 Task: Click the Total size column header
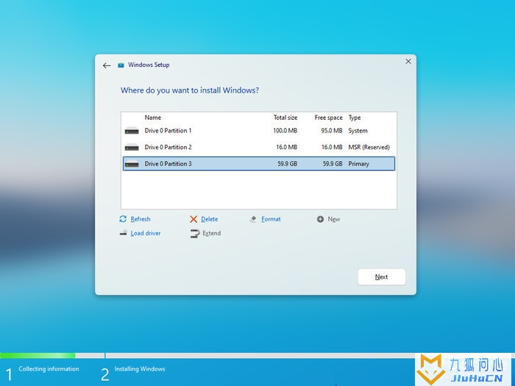285,118
